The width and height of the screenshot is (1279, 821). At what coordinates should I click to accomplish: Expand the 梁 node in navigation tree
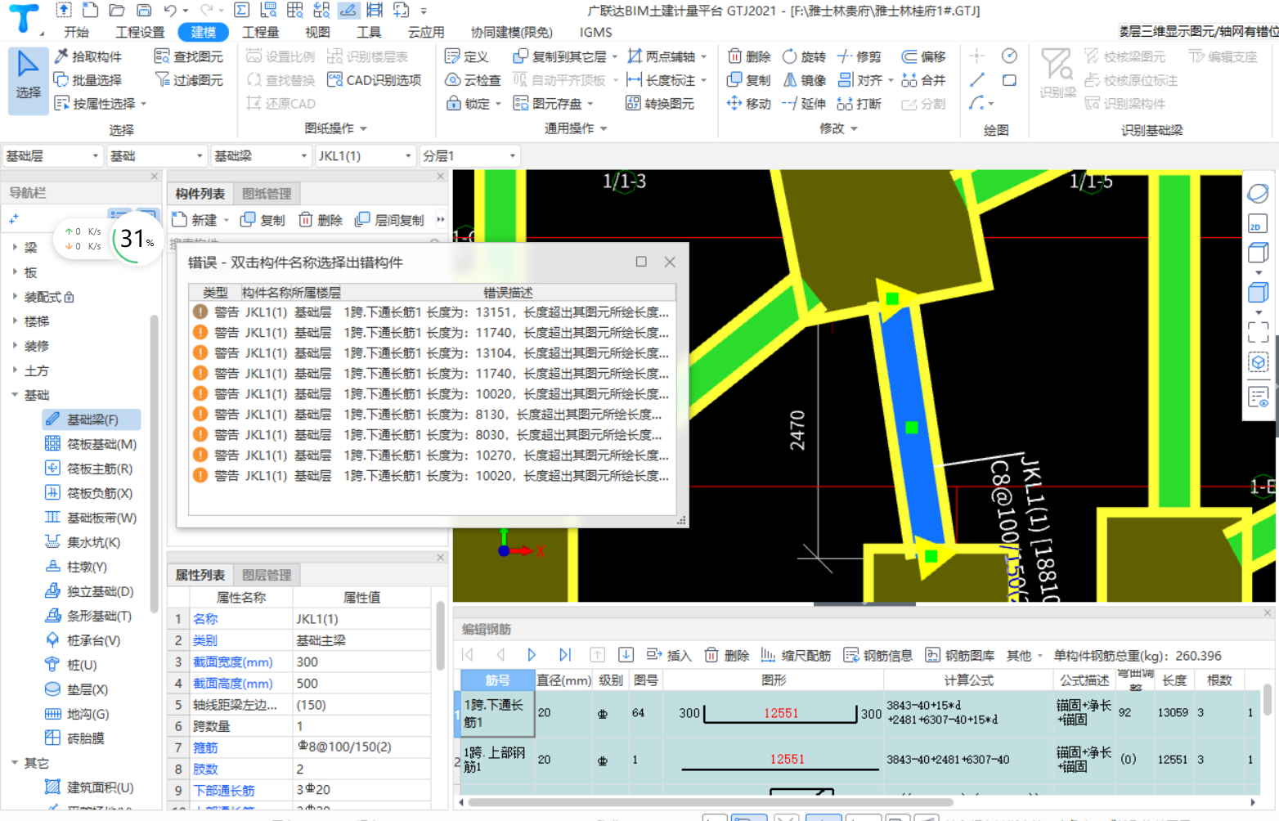15,247
